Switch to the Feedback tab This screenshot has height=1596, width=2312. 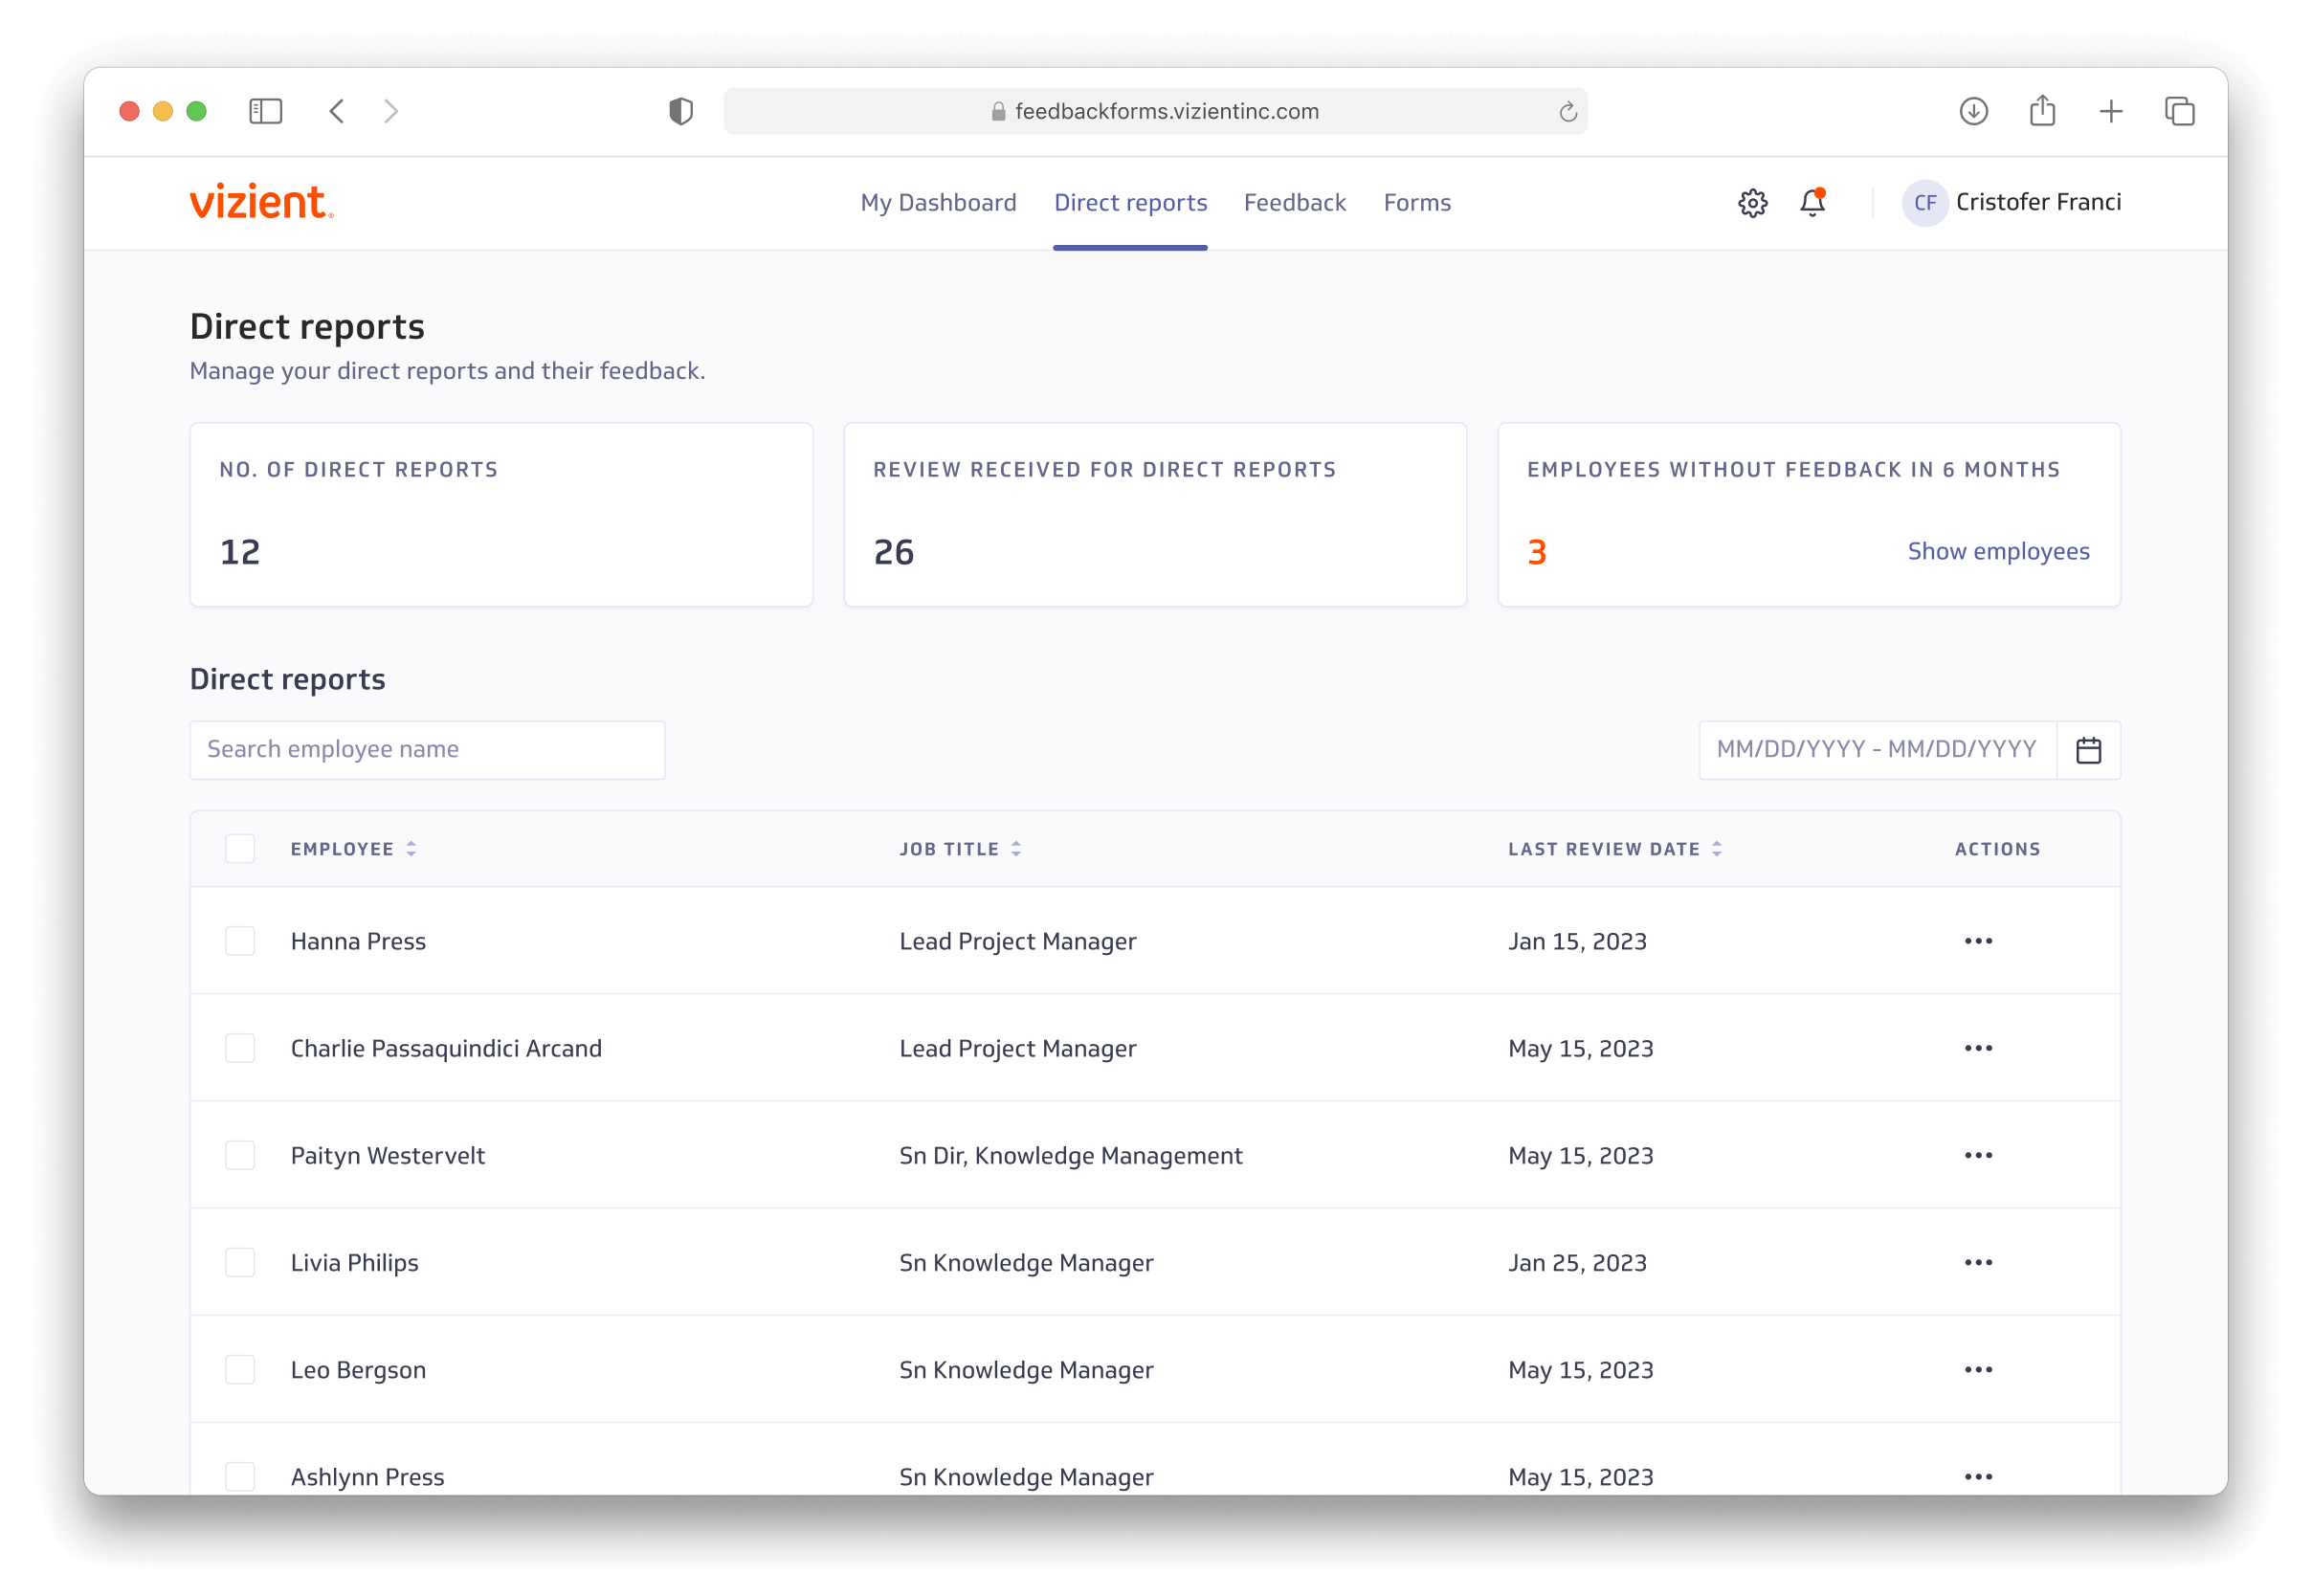point(1294,203)
